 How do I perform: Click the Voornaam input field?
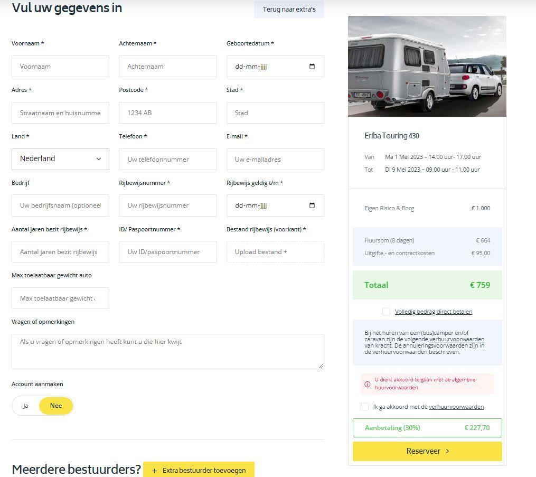pyautogui.click(x=60, y=67)
